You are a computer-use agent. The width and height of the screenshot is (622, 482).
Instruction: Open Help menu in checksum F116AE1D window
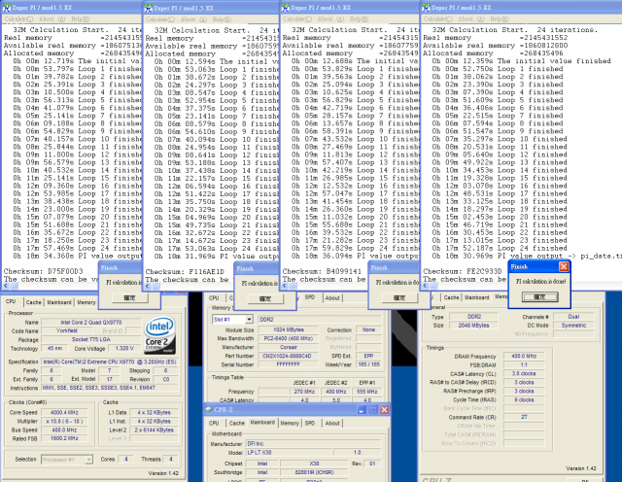(222, 19)
